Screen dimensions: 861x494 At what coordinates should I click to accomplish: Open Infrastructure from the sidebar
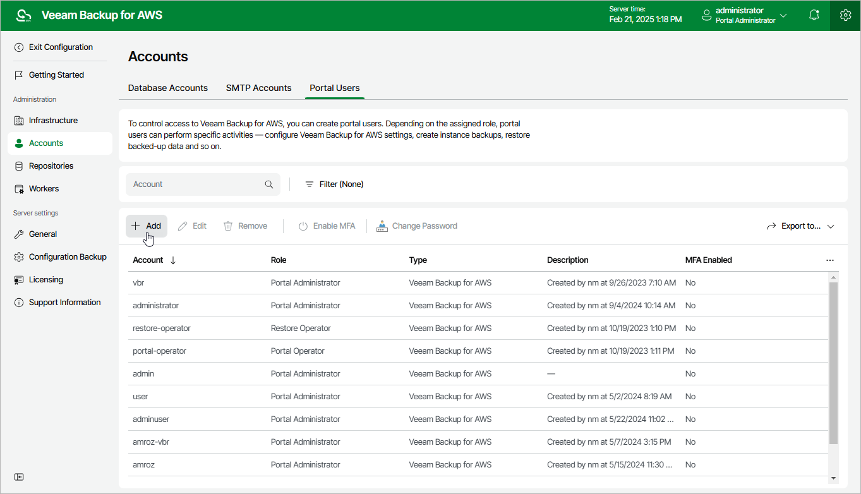tap(53, 121)
